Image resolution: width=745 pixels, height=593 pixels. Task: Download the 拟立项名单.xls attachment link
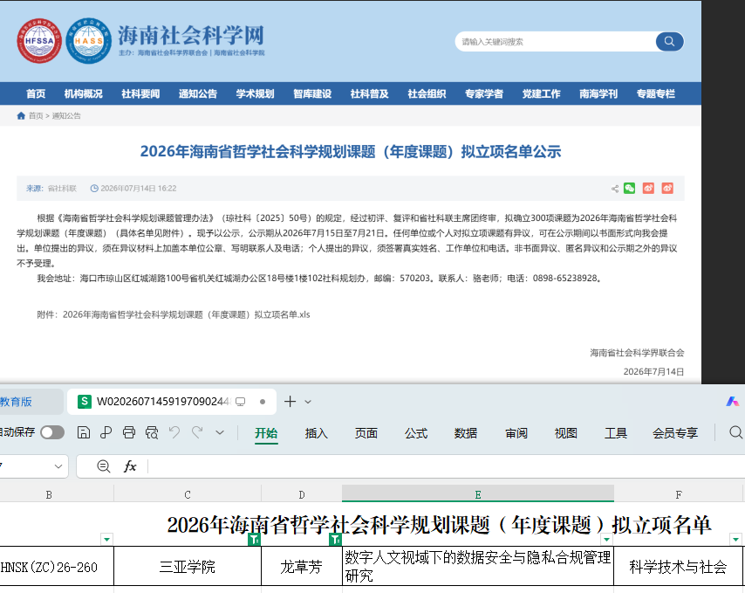(187, 314)
